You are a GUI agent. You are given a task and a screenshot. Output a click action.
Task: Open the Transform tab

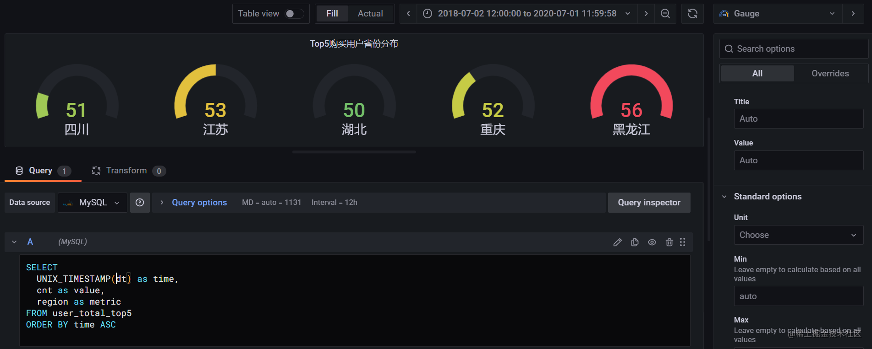click(128, 171)
